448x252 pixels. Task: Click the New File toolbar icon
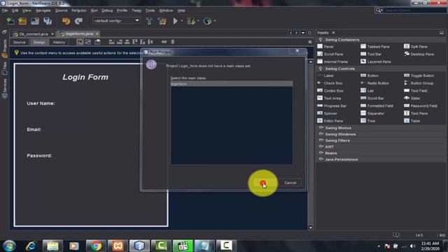(x=10, y=21)
